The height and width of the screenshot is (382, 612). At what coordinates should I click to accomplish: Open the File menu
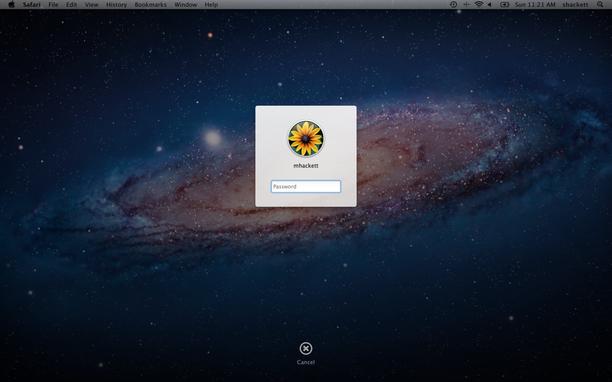point(53,4)
